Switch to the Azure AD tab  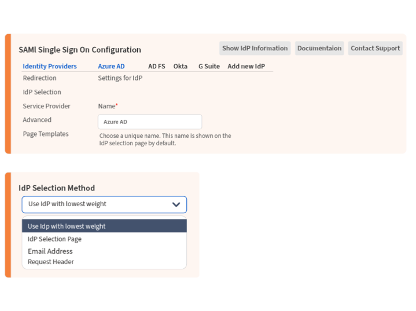[111, 66]
